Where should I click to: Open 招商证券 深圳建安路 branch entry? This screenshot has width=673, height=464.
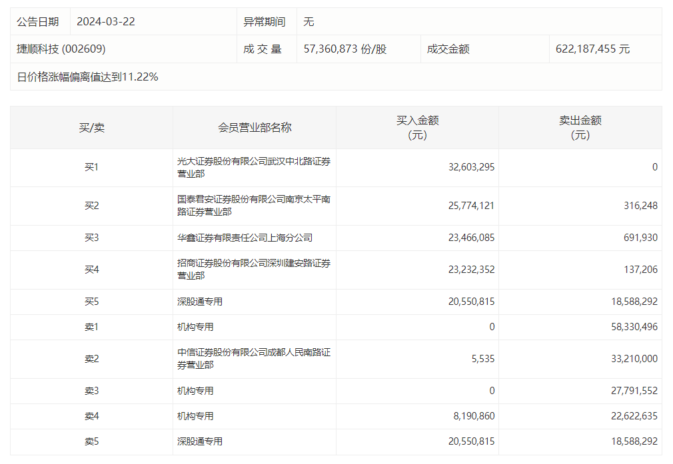point(253,270)
